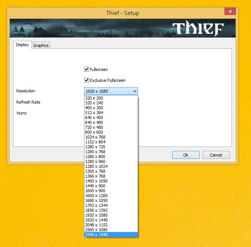
Task: Choose 400 x 300 resolution
Action: pyautogui.click(x=111, y=108)
